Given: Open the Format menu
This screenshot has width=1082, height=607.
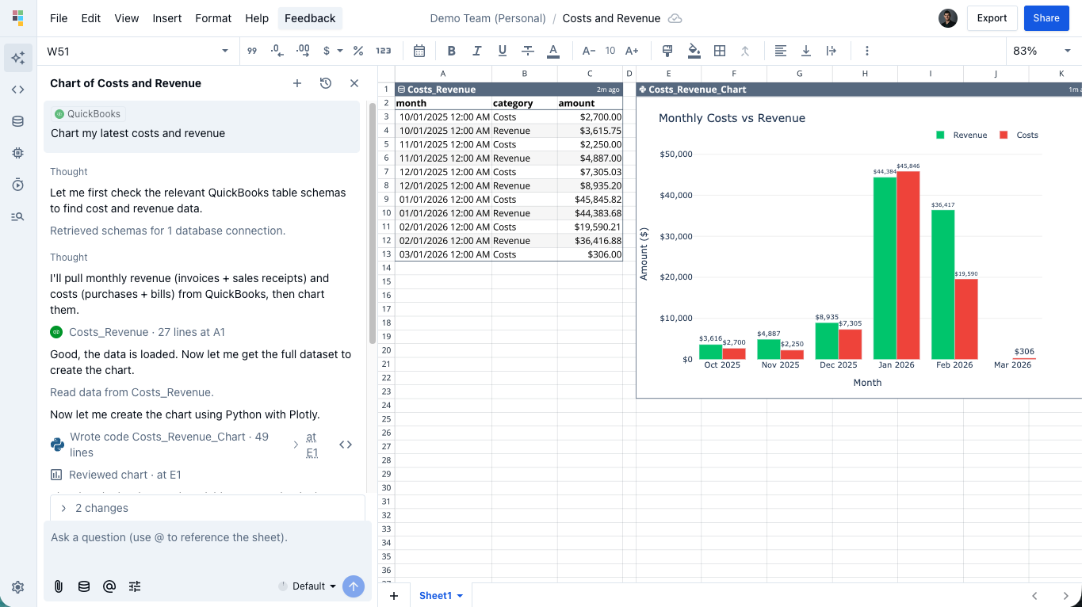Looking at the screenshot, I should [x=212, y=18].
